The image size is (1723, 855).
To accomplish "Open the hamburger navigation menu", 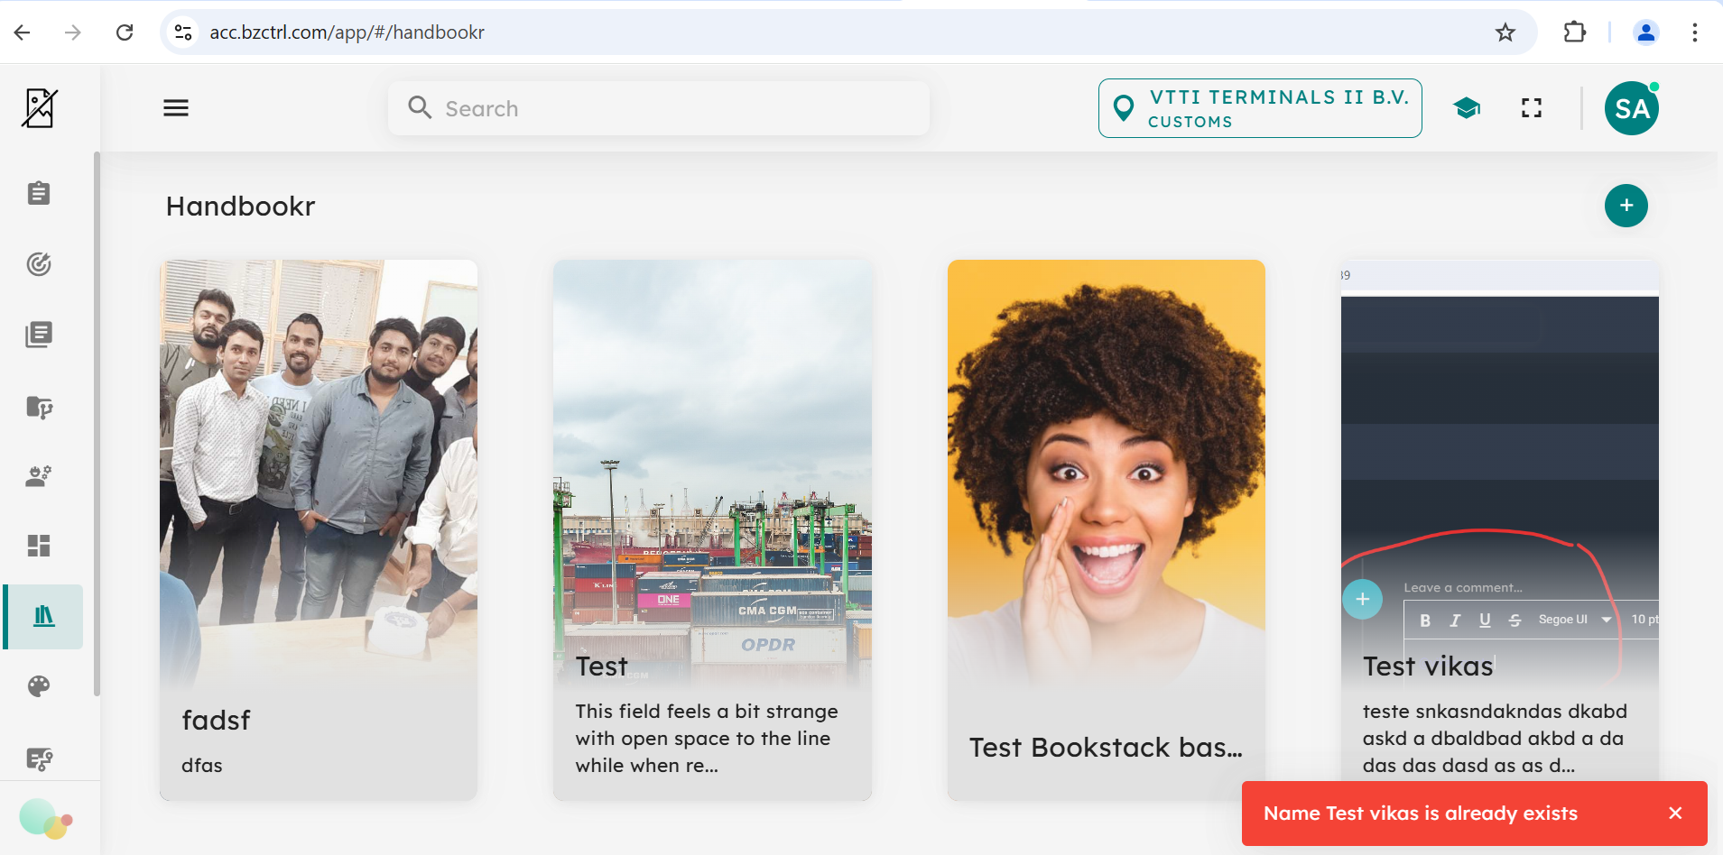I will 176,108.
